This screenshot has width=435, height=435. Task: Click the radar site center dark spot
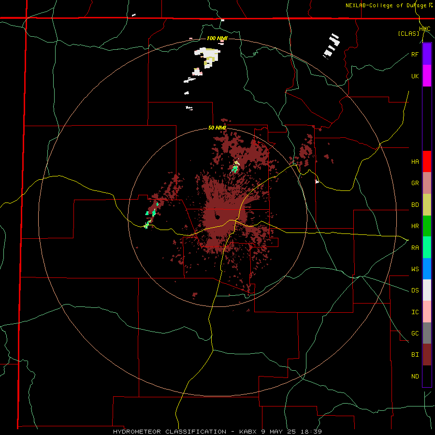point(217,217)
